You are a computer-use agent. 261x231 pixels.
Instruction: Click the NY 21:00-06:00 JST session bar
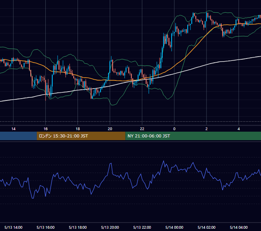point(193,136)
